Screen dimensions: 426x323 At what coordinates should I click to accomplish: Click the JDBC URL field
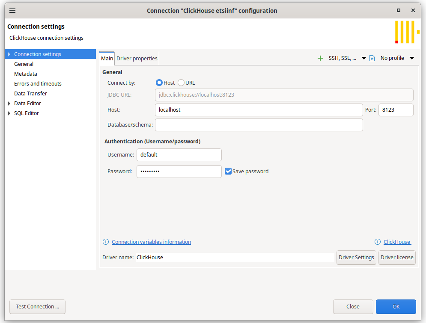pyautogui.click(x=284, y=95)
